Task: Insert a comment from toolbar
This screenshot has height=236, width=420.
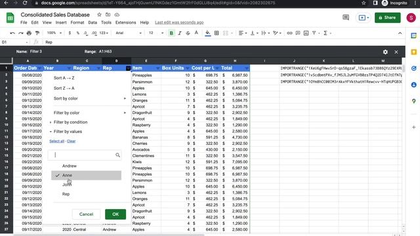Action: pyautogui.click(x=298, y=33)
